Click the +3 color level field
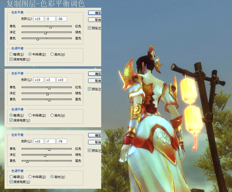Viewport: 232px width, 192px height. pos(50,80)
